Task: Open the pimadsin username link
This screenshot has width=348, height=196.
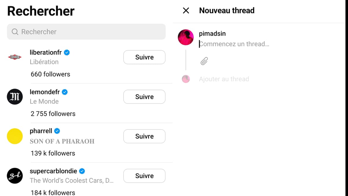Action: [212, 33]
